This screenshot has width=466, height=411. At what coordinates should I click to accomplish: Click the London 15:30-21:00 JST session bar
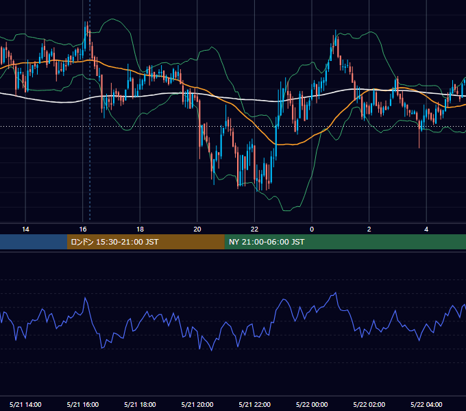(x=145, y=242)
